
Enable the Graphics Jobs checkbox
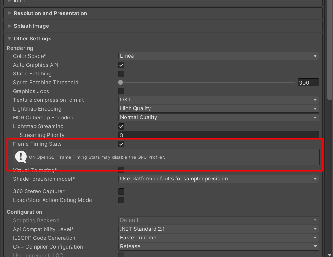coord(122,91)
